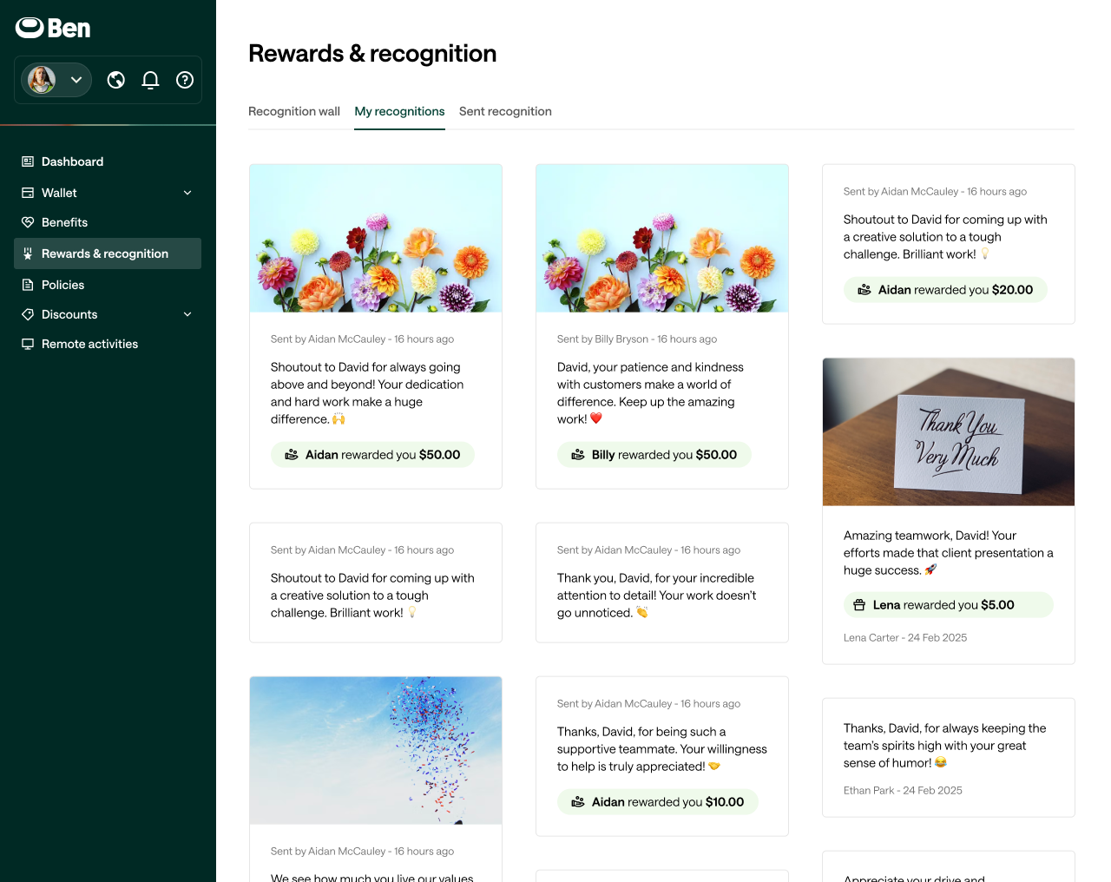The height and width of the screenshot is (882, 1111).
Task: Click the Billy rewarded you $50.00 badge
Action: click(x=654, y=455)
